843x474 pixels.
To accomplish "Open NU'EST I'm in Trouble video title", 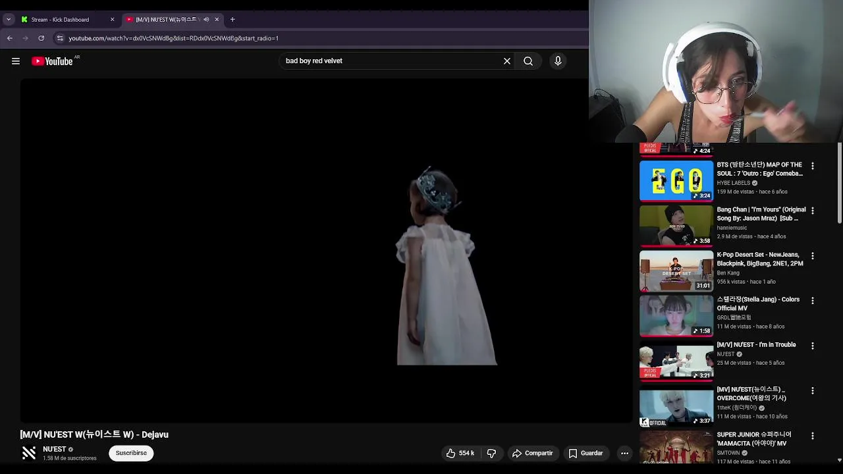I will coord(756,345).
